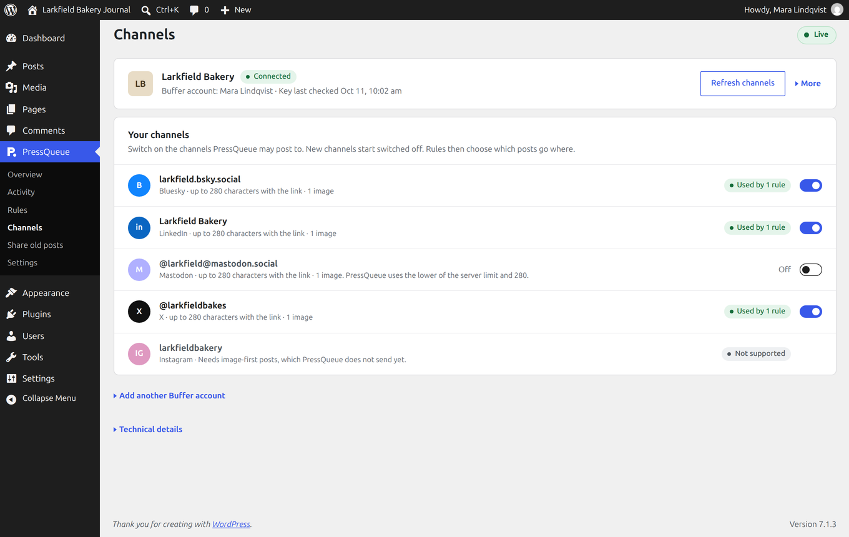Screen dimensions: 849x537
Task: Click the Live status badge
Action: (x=817, y=35)
